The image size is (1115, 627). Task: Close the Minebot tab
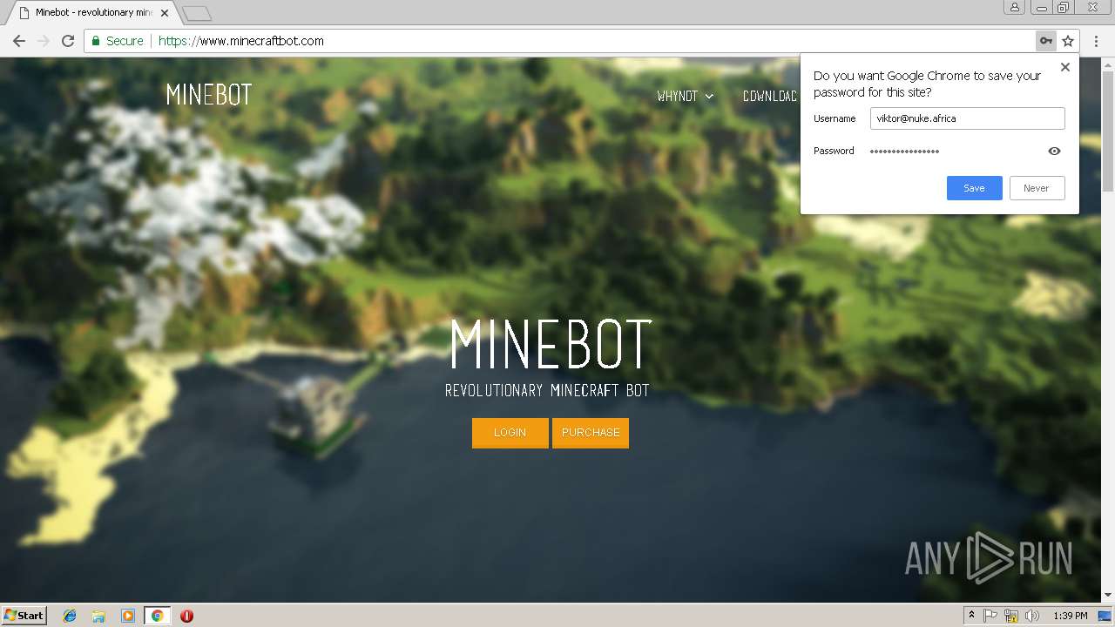tap(165, 12)
